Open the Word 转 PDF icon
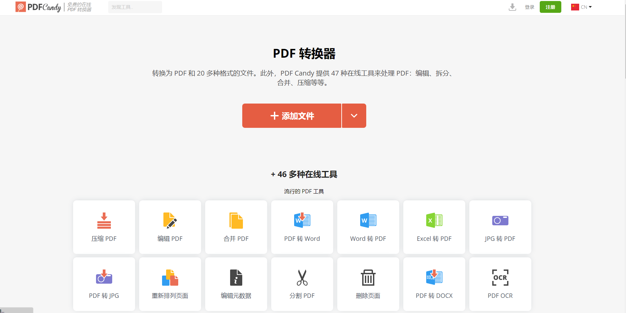Image resolution: width=626 pixels, height=313 pixels. pos(368,220)
